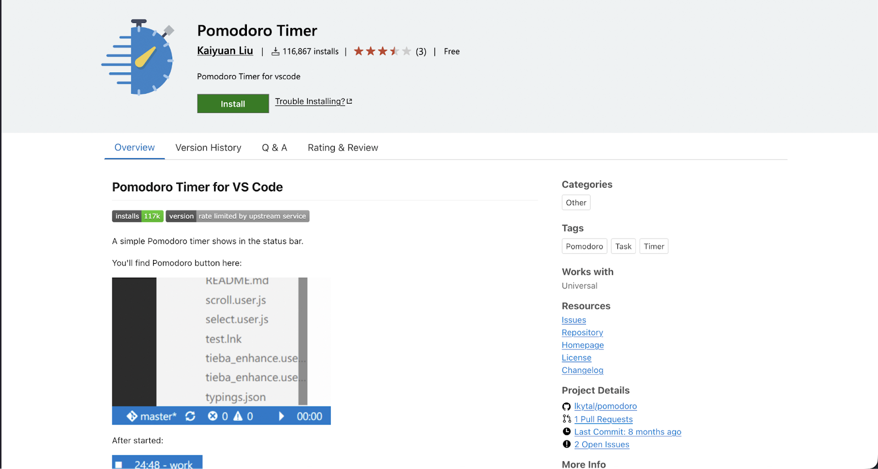
Task: Select the Task tag
Action: 623,246
